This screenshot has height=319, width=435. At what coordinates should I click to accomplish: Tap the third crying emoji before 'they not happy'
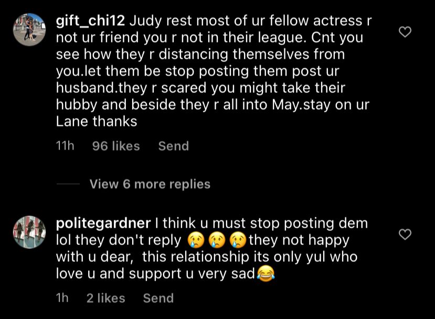pos(238,240)
